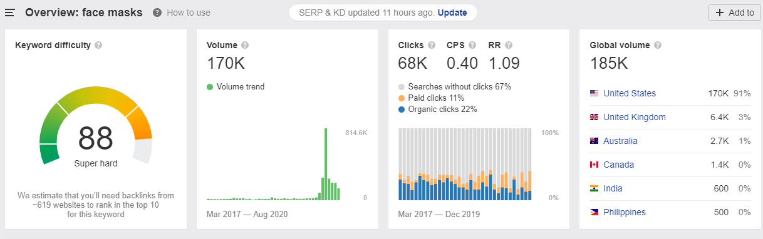763x239 pixels.
Task: Click the Mar 2017 — Dec 2019 range
Action: point(439,215)
